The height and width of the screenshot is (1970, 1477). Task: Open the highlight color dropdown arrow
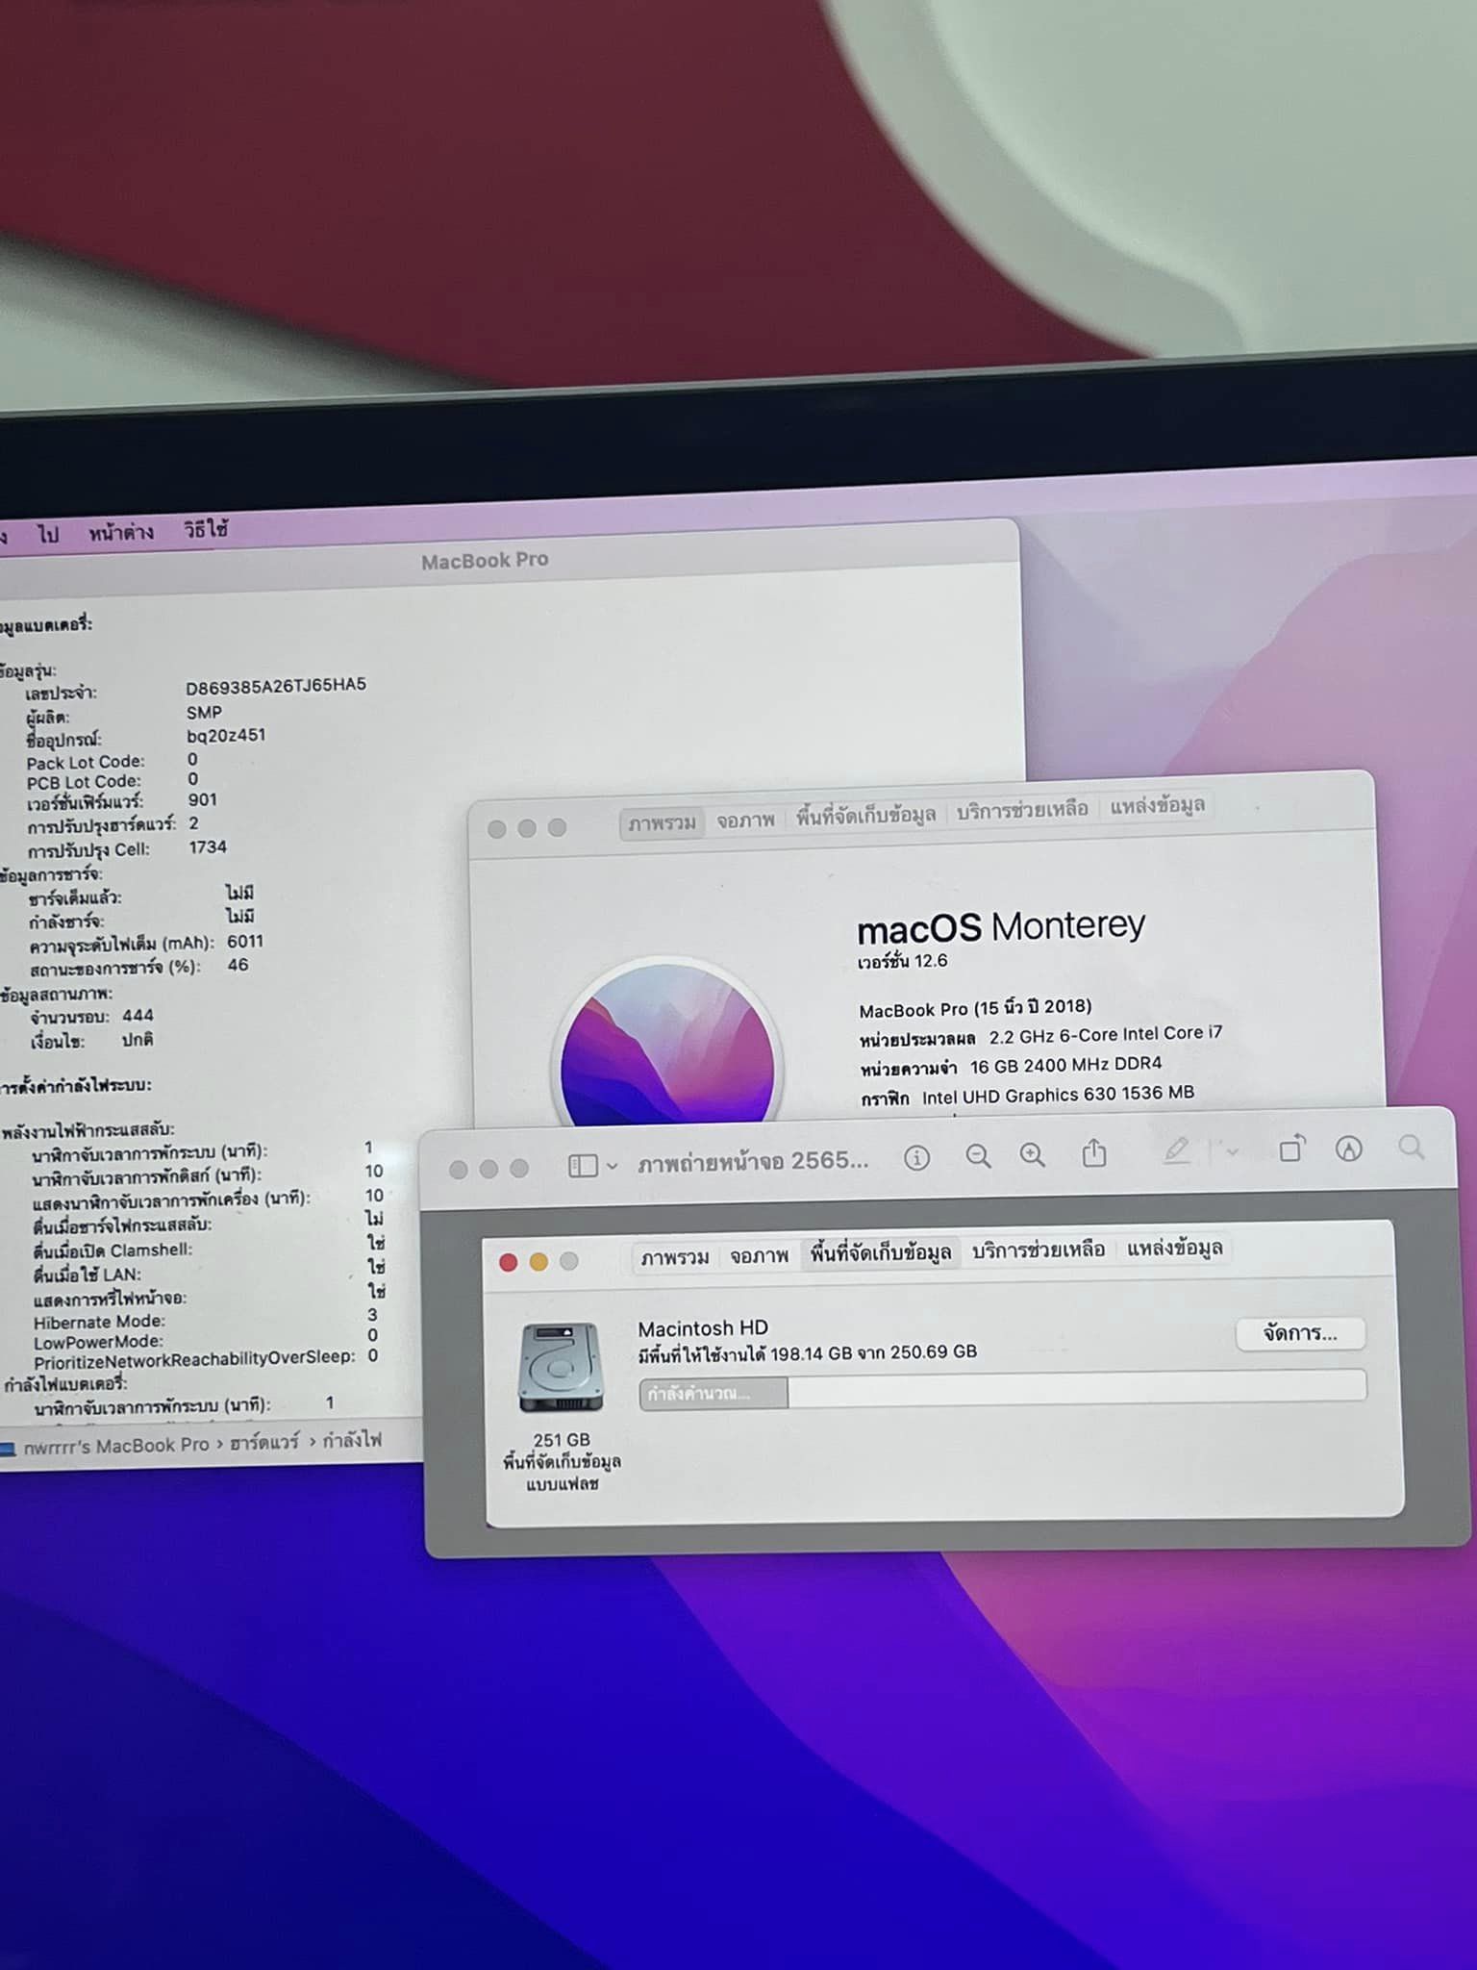click(1230, 1150)
